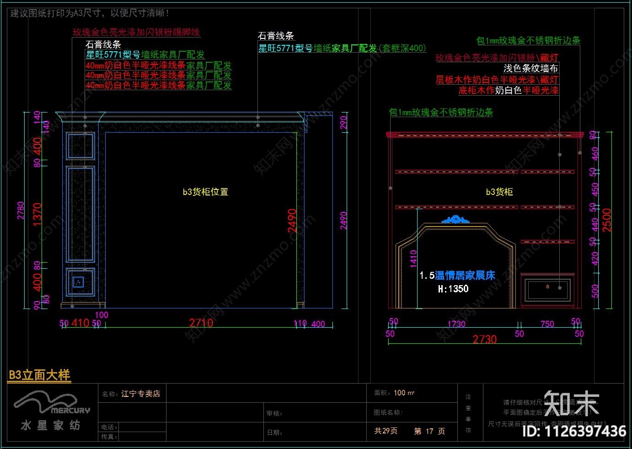Select the 电话 field label
The width and height of the screenshot is (632, 449).
point(110,427)
